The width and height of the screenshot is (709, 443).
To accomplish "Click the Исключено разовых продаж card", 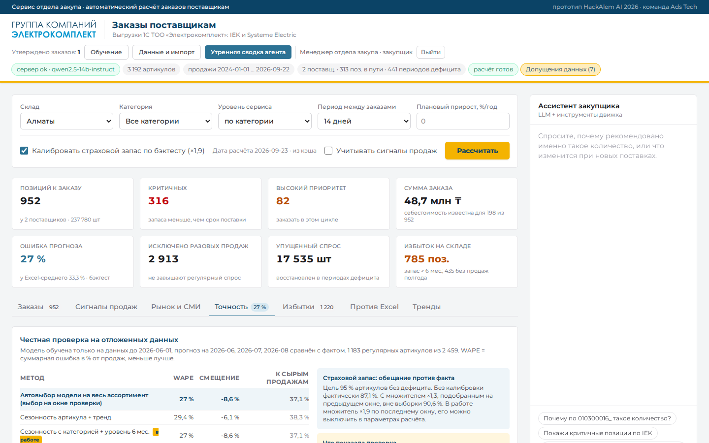I will click(201, 262).
